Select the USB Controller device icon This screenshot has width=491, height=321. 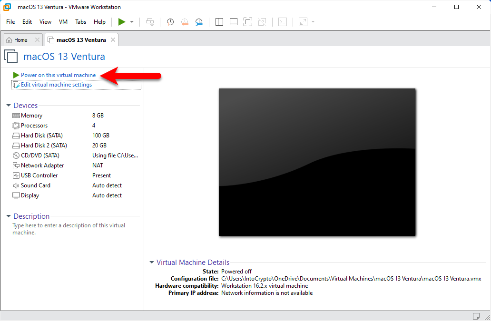tap(16, 175)
